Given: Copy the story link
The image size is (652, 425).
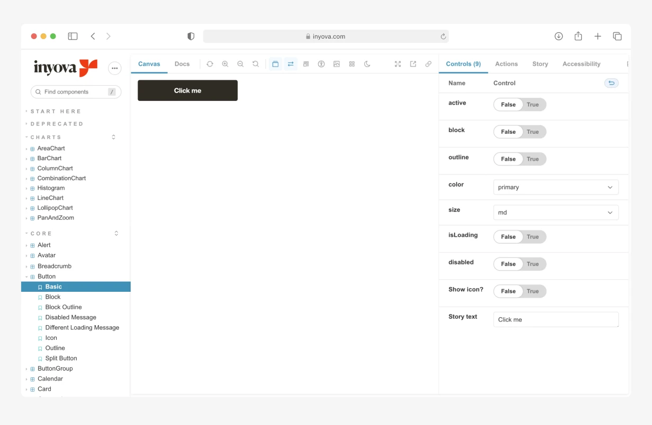Looking at the screenshot, I should tap(428, 63).
